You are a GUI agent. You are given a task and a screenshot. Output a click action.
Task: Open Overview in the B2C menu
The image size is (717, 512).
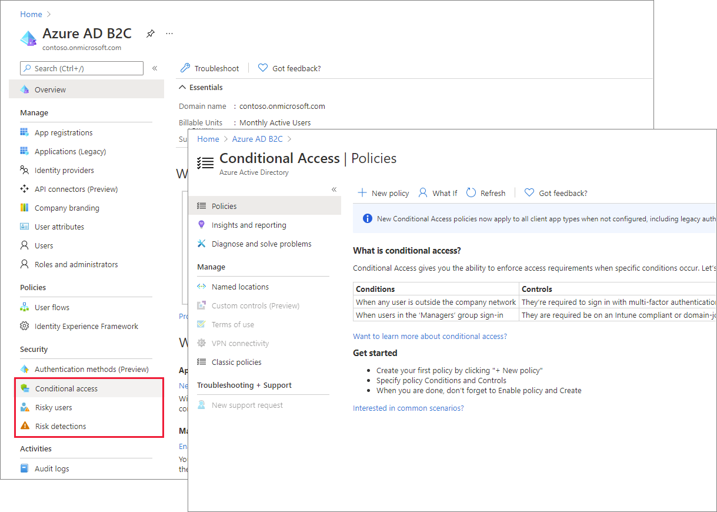(x=86, y=89)
